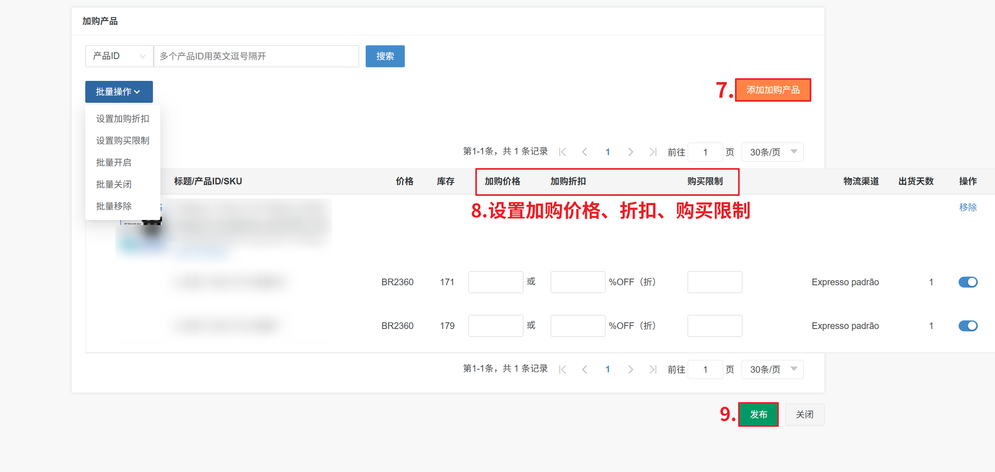Toggle off switch for stock 179 row
This screenshot has width=995, height=472.
coord(968,326)
